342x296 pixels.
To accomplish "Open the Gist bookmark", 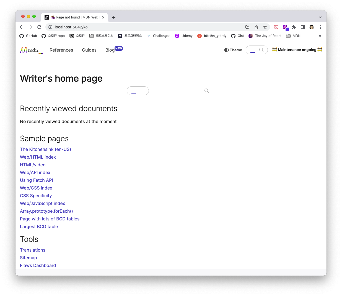I will (237, 36).
